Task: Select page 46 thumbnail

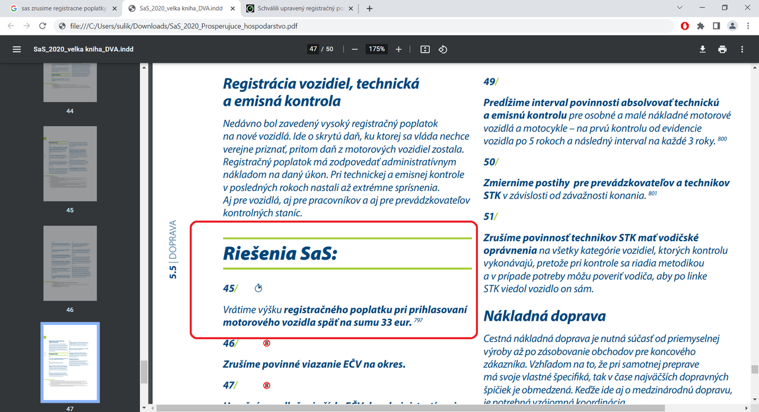Action: [70, 263]
